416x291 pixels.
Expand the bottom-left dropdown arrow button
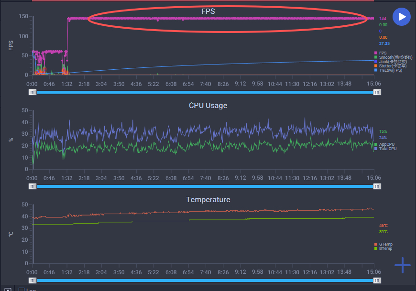pos(8,290)
